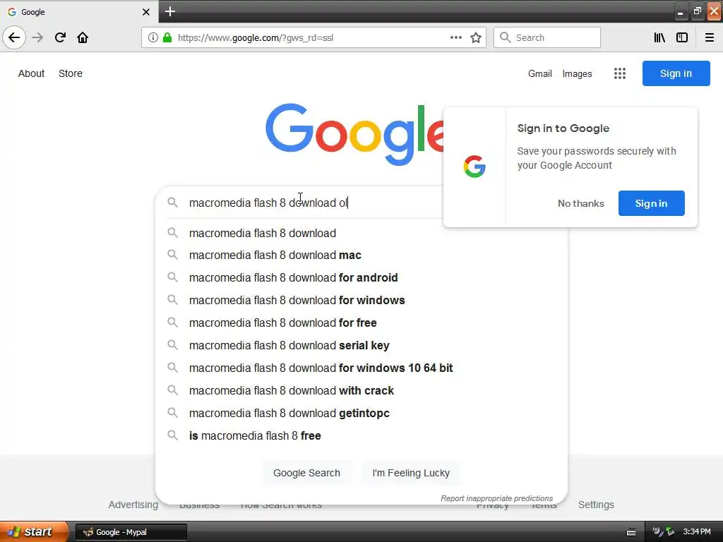Open page actions three-dot menu in address bar
This screenshot has width=723, height=542.
pyautogui.click(x=455, y=37)
